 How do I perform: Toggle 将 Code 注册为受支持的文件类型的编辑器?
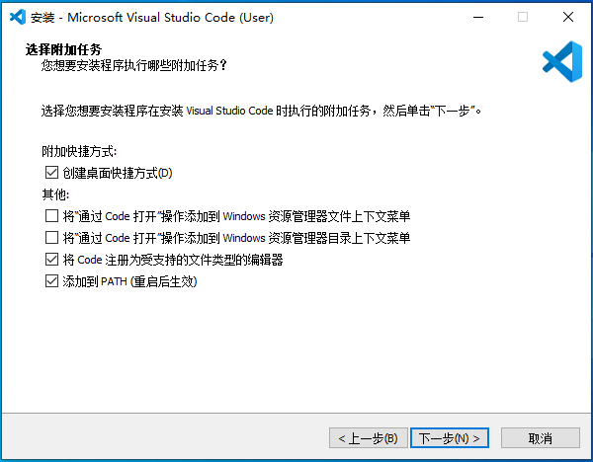[51, 260]
